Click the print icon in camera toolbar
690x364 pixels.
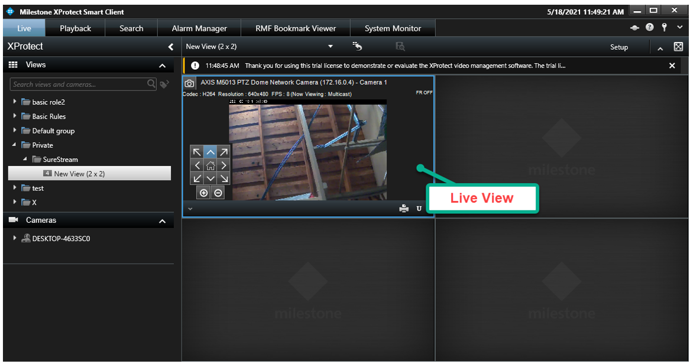tap(404, 209)
